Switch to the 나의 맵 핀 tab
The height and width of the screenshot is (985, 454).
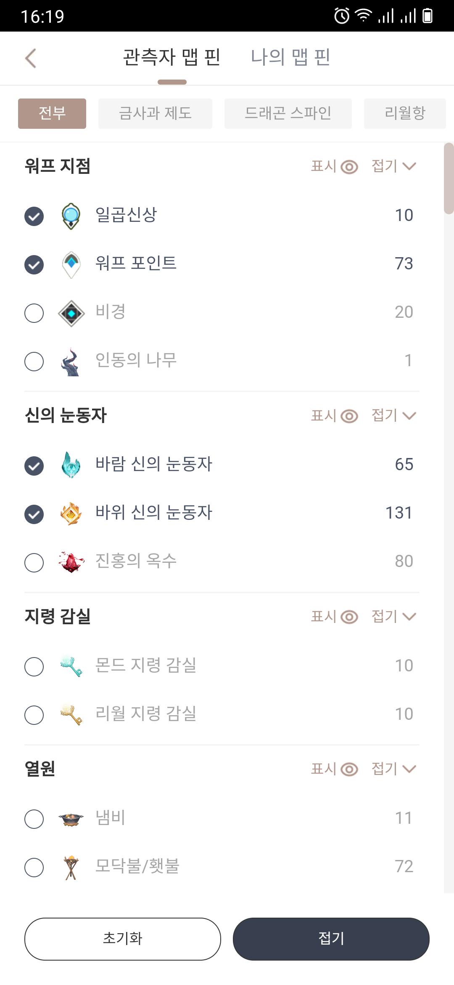[290, 57]
